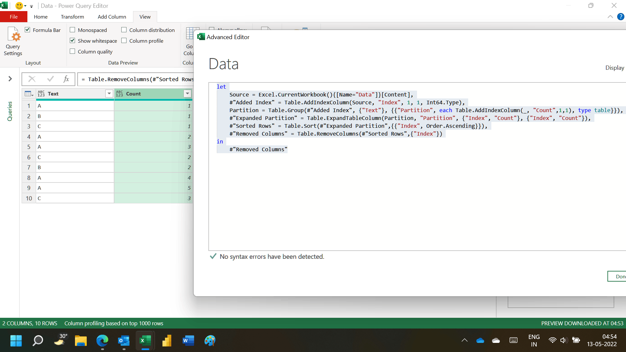
Task: Click the confirm formula checkmark icon
Action: click(50, 79)
